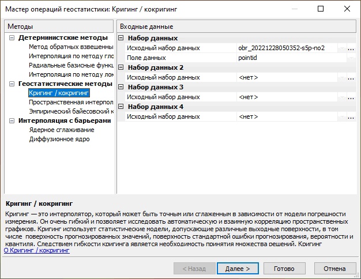Pick the Ядерное сглаживание method

click(63, 130)
